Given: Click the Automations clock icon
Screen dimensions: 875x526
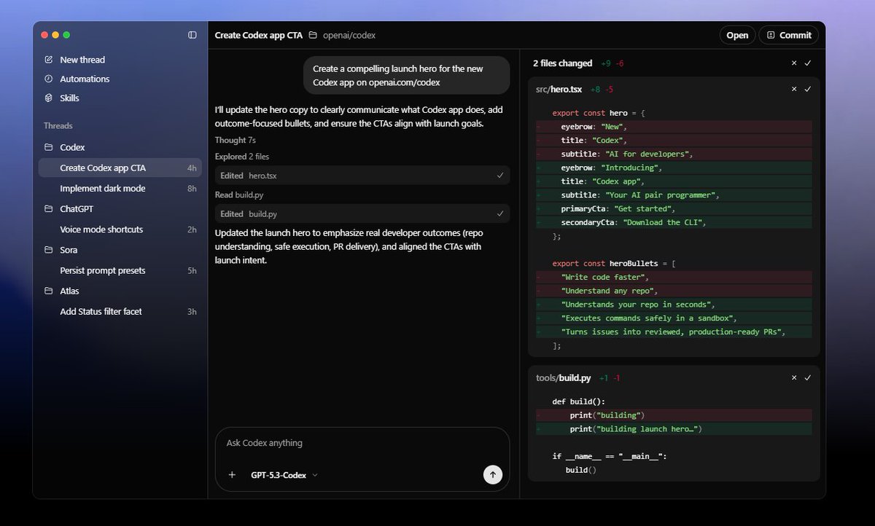Looking at the screenshot, I should point(49,79).
